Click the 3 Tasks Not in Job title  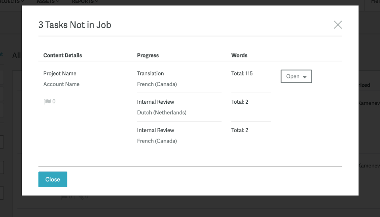[74, 25]
